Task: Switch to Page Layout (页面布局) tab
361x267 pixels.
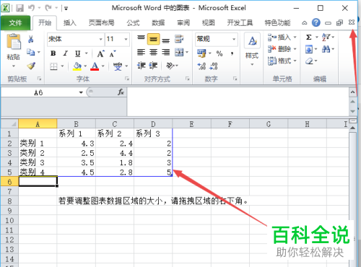Action: [101, 23]
